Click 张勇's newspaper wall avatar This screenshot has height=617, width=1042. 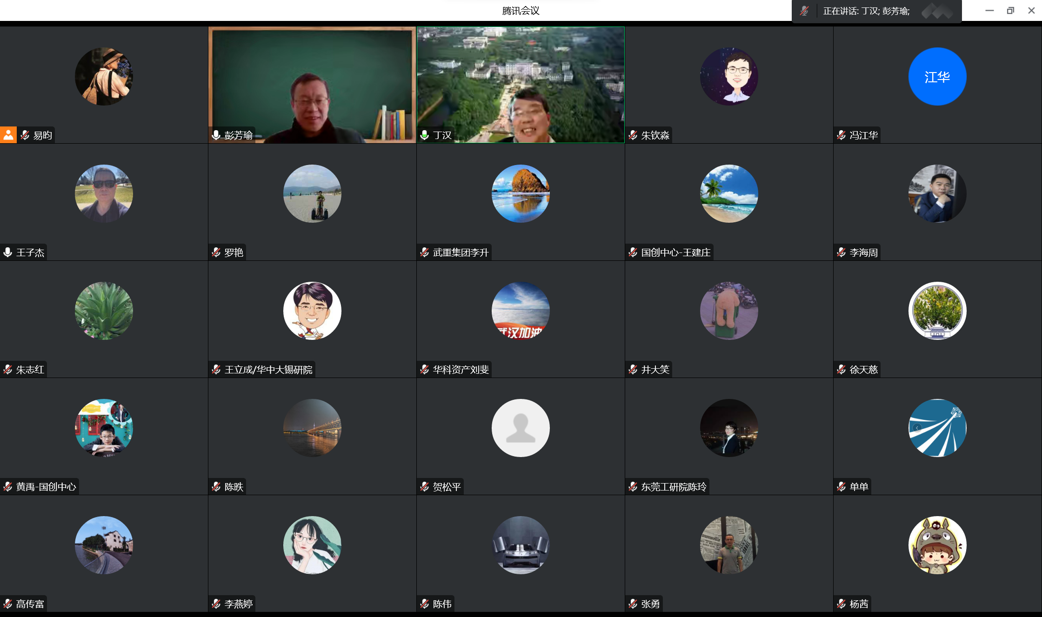tap(729, 545)
